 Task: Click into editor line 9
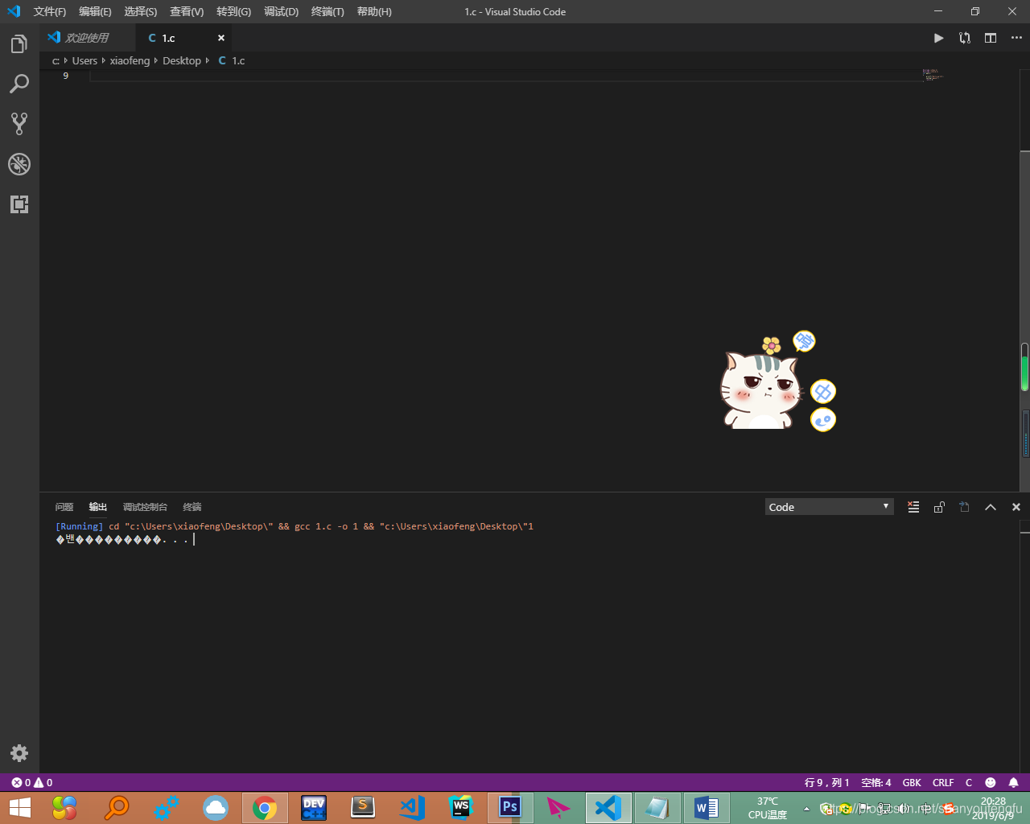pos(507,76)
